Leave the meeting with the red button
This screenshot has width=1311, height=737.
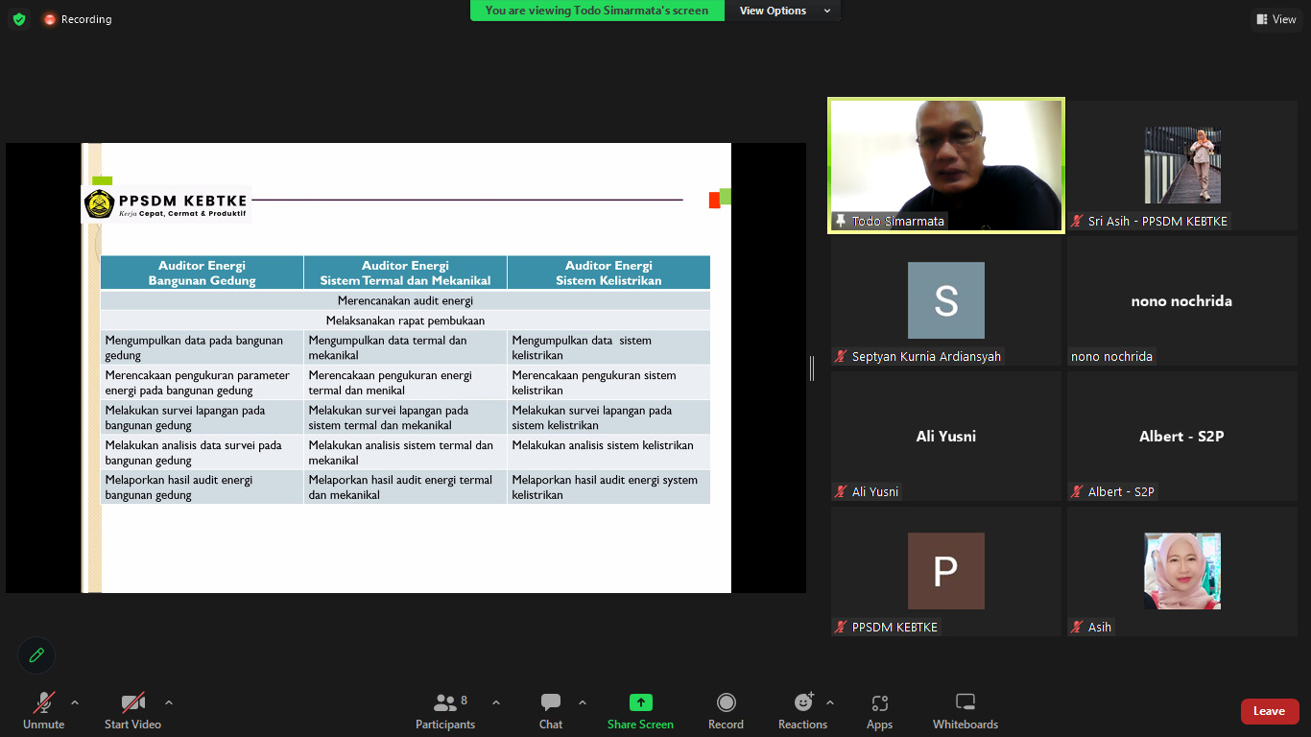tap(1269, 711)
